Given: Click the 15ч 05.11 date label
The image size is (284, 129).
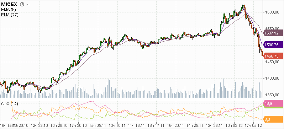Looking at the screenshot, I should pyautogui.click(x=98, y=125).
